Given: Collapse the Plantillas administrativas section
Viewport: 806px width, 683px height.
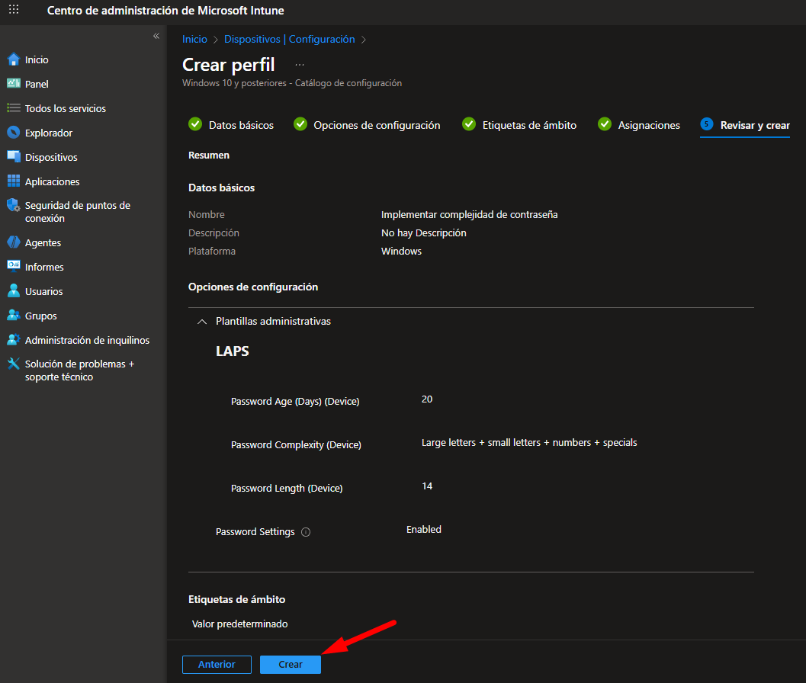Looking at the screenshot, I should pyautogui.click(x=202, y=322).
